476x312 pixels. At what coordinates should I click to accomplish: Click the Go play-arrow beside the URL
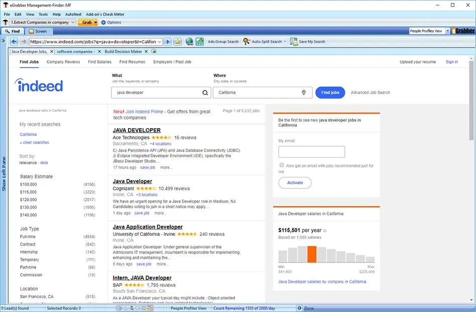168,42
